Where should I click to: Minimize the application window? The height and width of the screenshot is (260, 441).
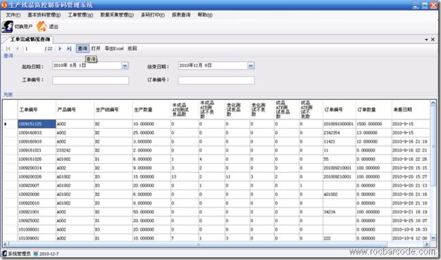click(x=416, y=5)
